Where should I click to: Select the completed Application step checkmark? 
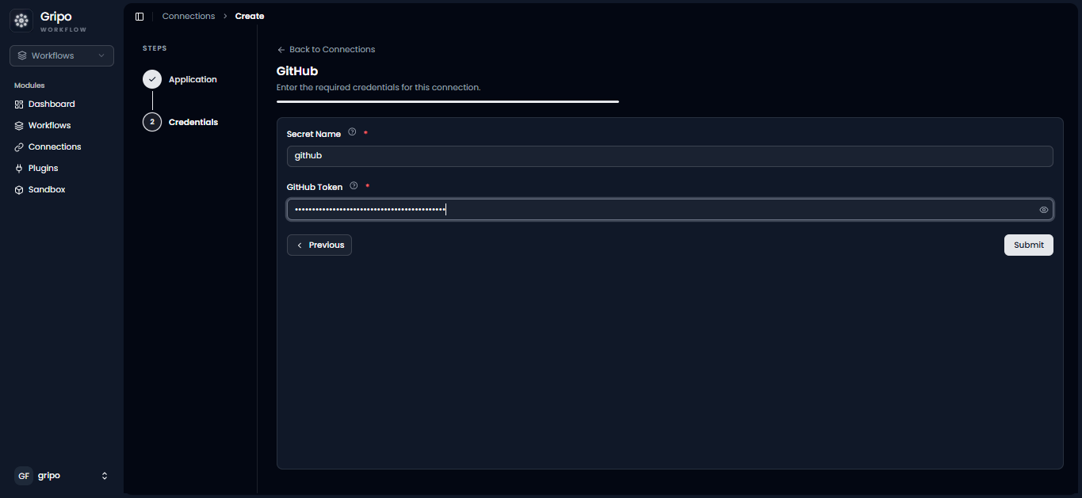[152, 79]
